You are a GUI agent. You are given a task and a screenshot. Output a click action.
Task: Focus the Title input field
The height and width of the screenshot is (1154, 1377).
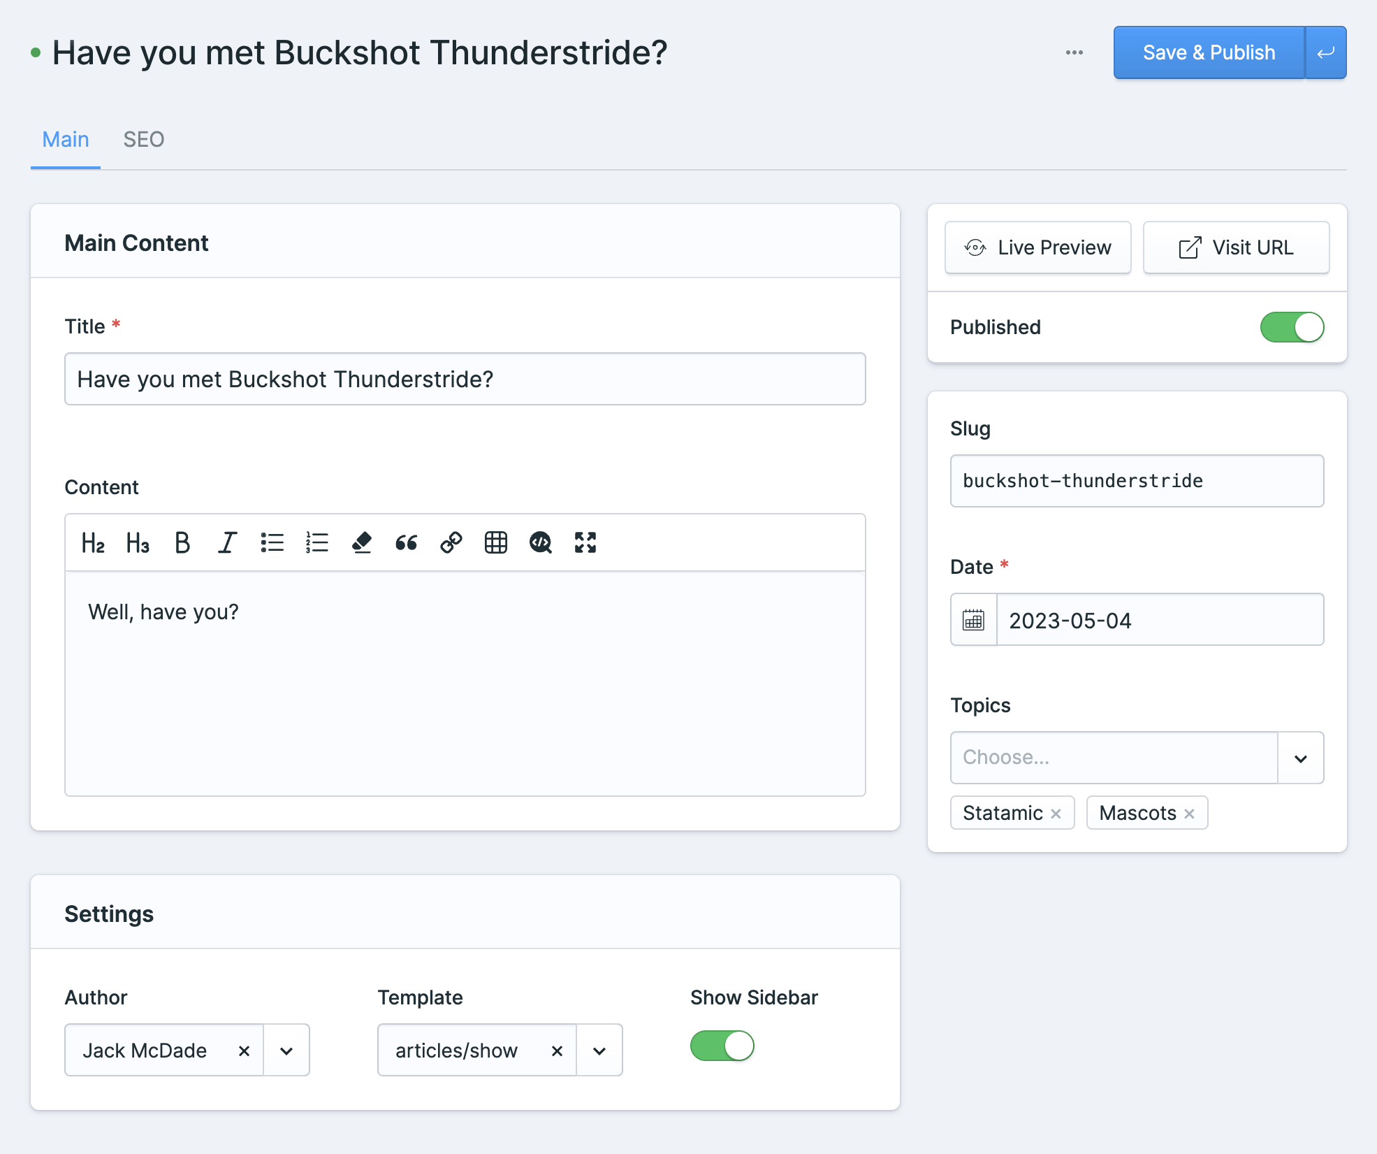click(x=465, y=379)
